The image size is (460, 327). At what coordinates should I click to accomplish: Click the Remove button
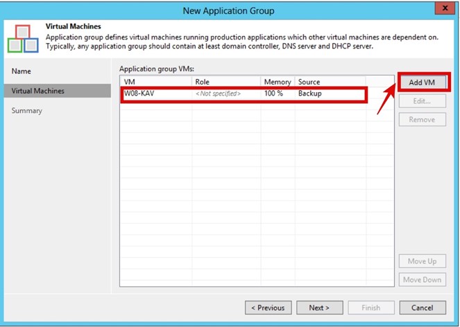coord(422,120)
